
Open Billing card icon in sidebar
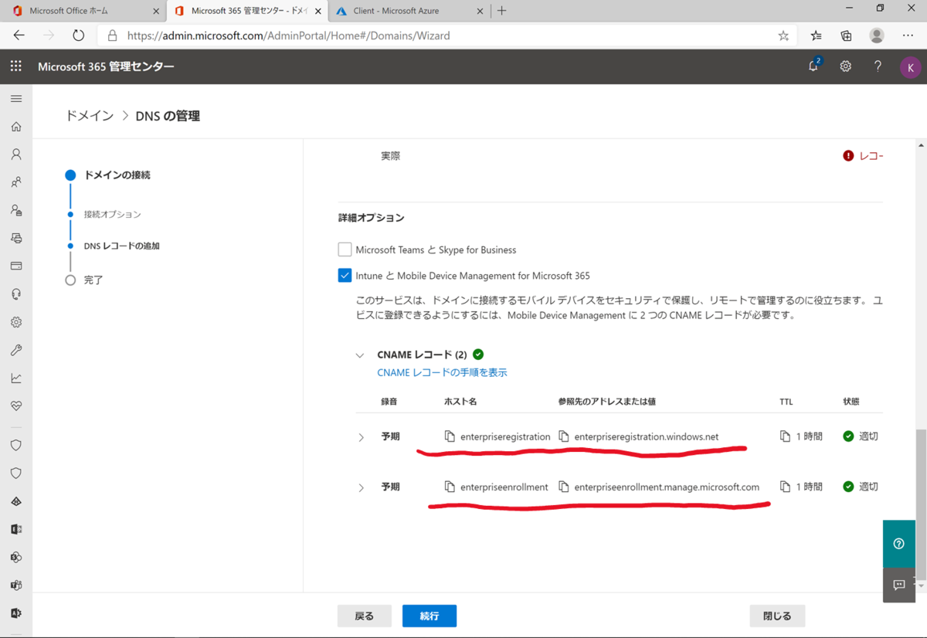click(16, 266)
